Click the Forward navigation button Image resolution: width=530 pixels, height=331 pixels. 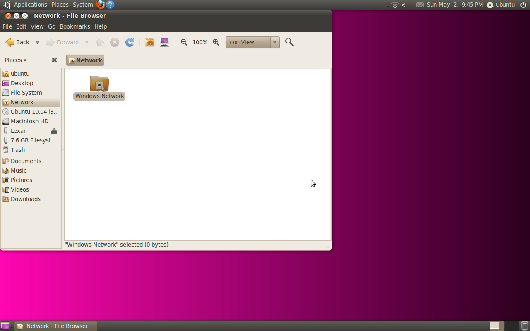(x=62, y=42)
